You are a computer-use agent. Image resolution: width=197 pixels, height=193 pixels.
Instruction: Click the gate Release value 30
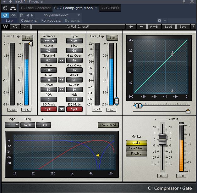coord(74,90)
